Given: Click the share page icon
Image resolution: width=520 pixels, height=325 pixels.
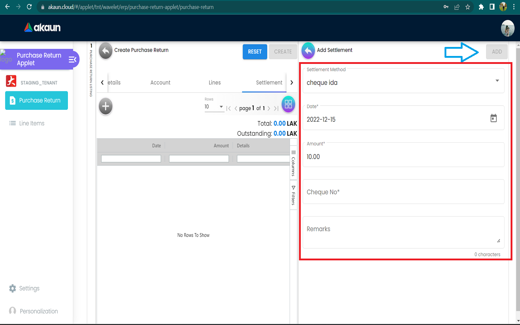Looking at the screenshot, I should coord(457,7).
